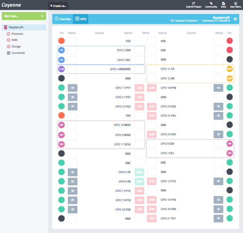Open the Processor widget entry
This screenshot has height=233, width=243.
point(15,34)
